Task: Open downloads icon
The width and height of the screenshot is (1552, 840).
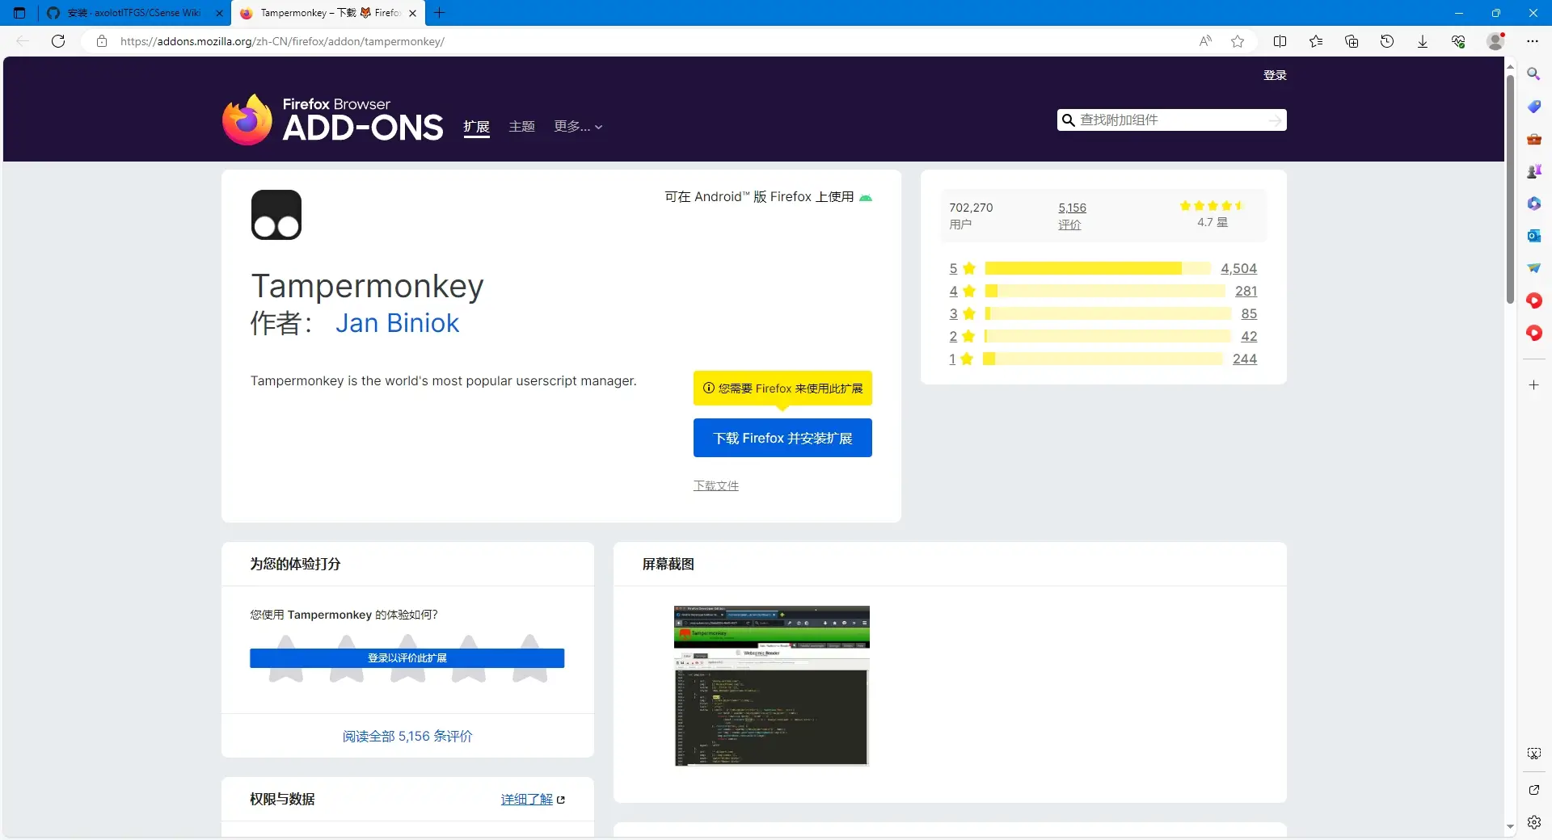Action: pyautogui.click(x=1423, y=41)
